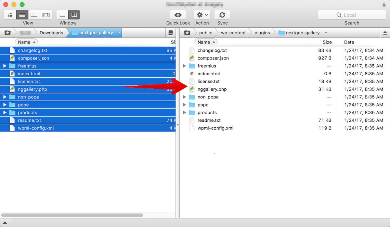Sort left pane by Name column
This screenshot has width=390, height=227.
point(26,42)
